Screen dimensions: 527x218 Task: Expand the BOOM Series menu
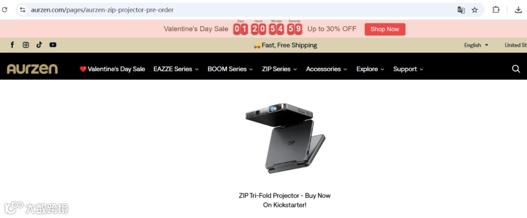coord(230,69)
